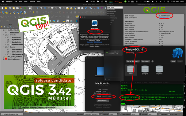Click Weitere Infos button in MacBook Pro window
The height and width of the screenshot is (116, 186).
pyautogui.click(x=103, y=101)
